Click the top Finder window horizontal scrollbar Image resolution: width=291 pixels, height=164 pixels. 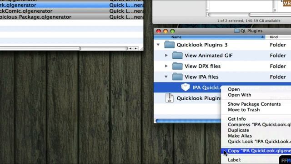pos(250,15)
